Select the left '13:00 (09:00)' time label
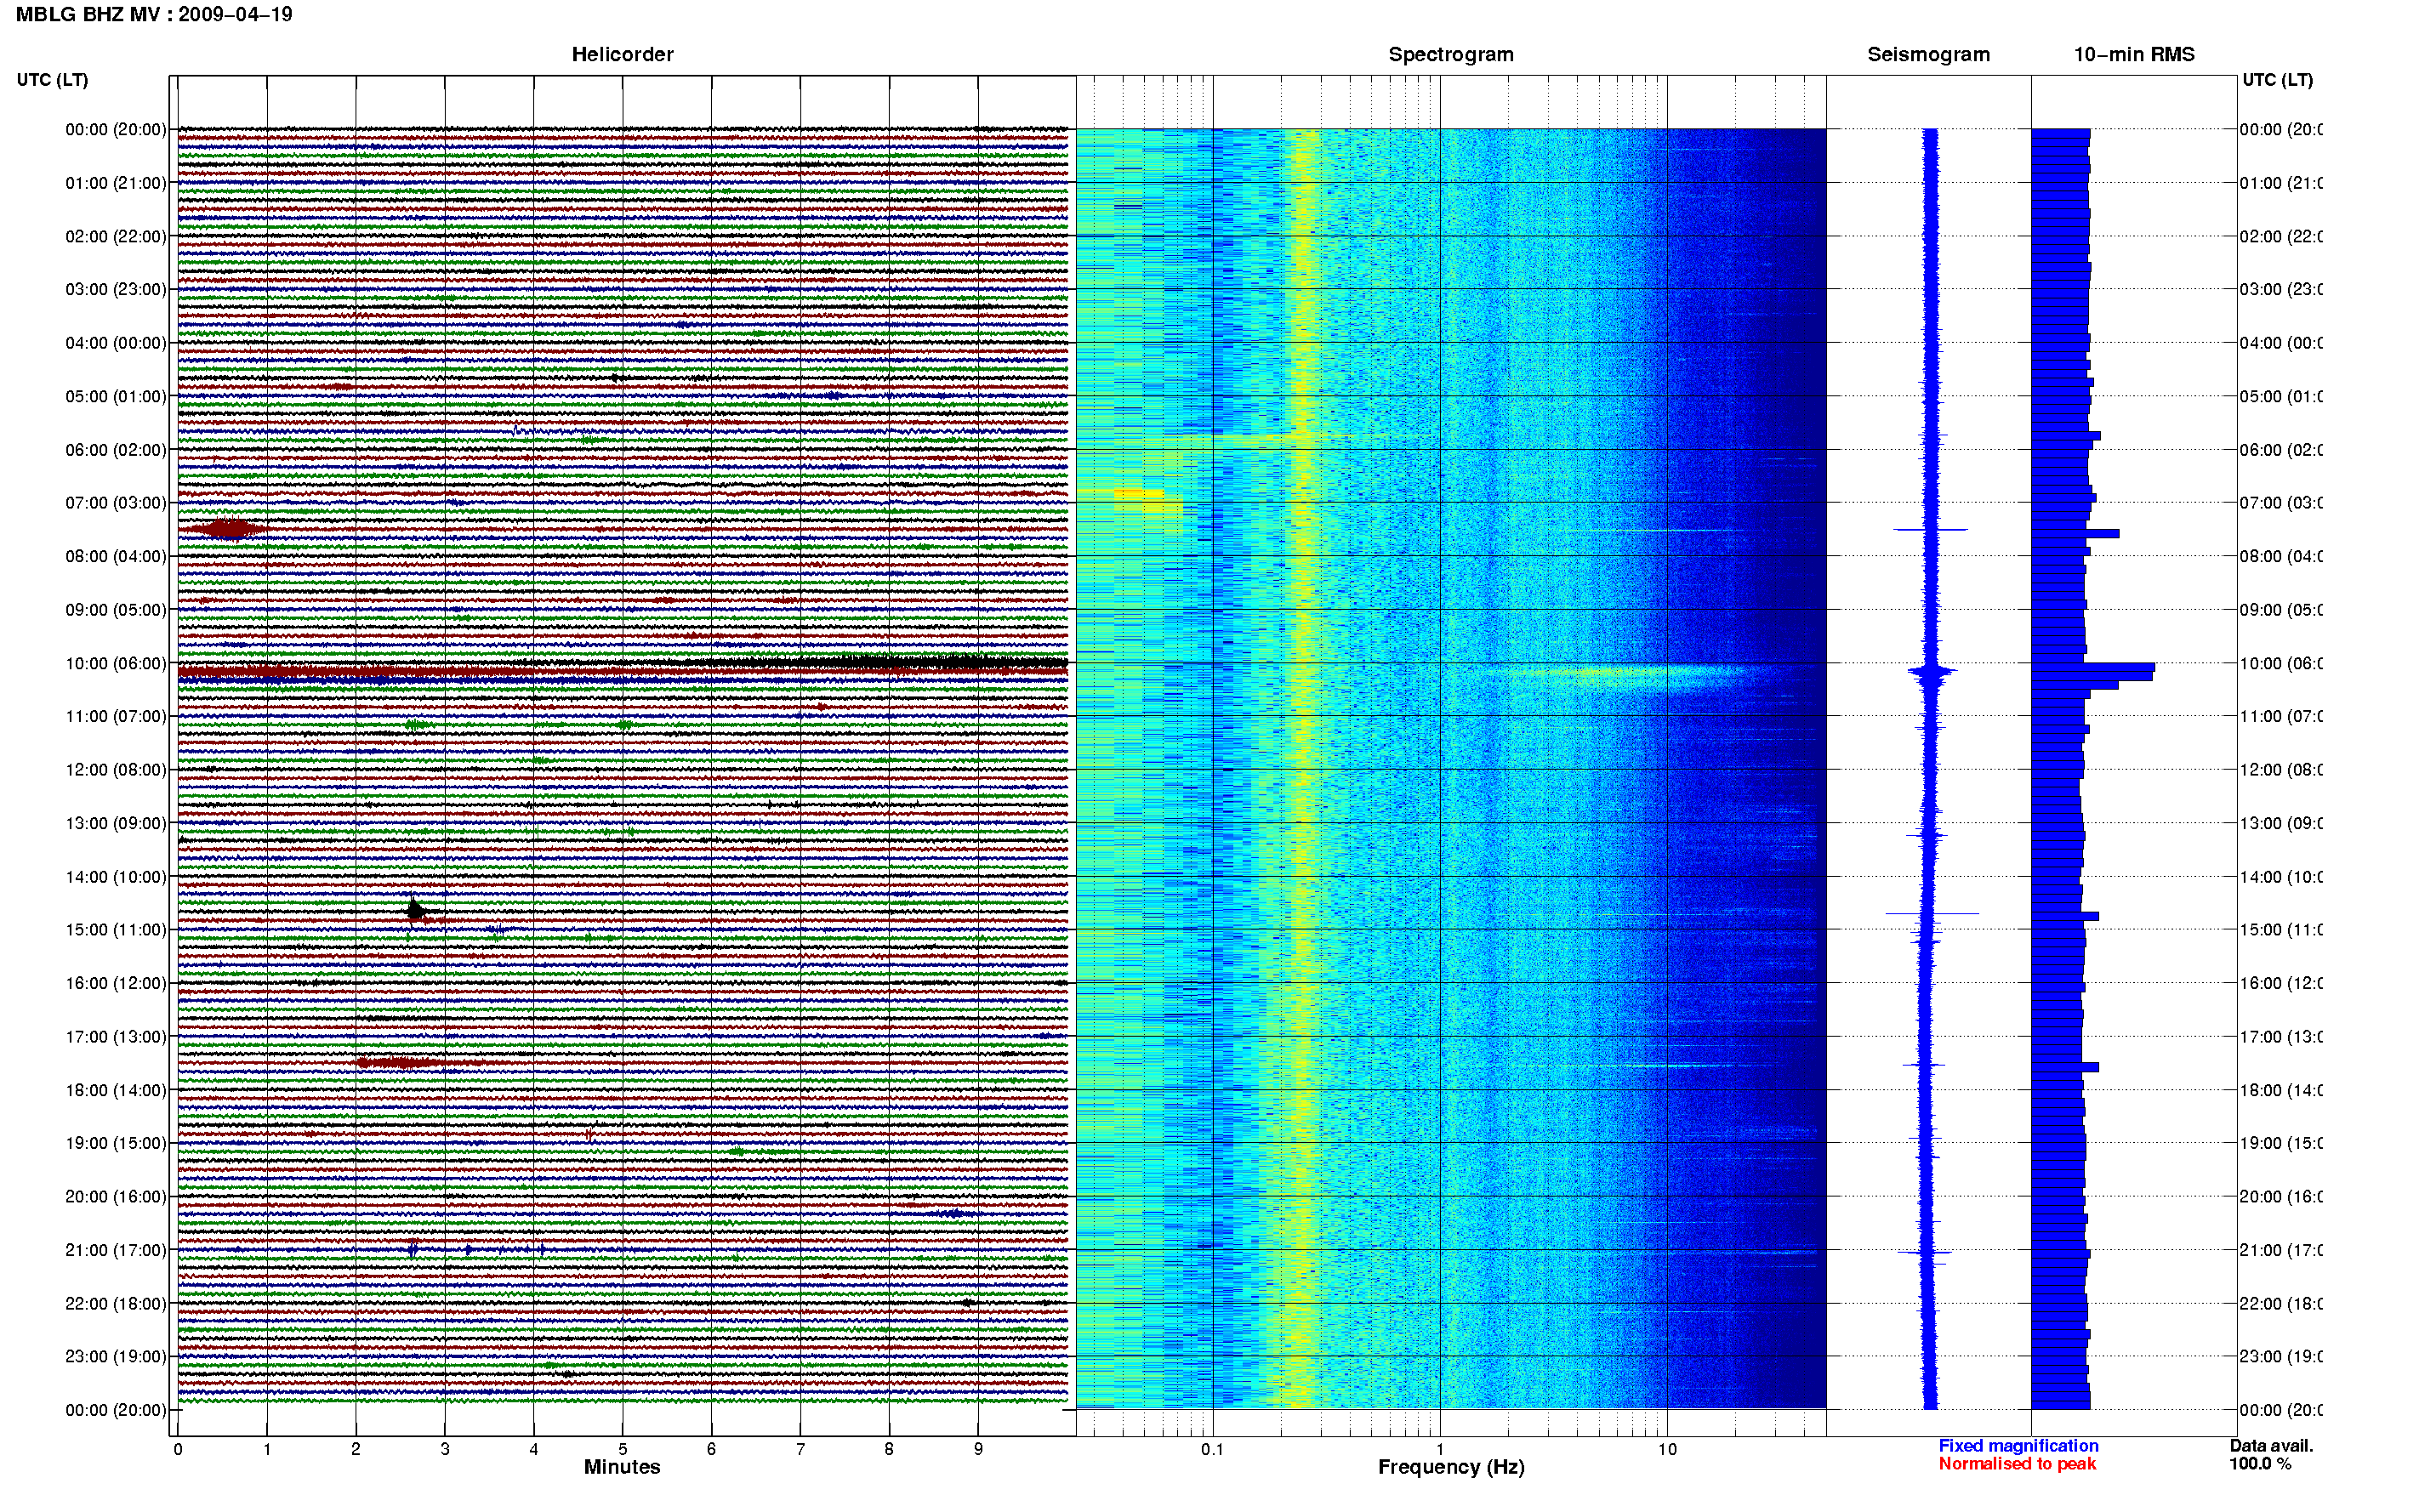The width and height of the screenshot is (2419, 1512). tap(116, 823)
